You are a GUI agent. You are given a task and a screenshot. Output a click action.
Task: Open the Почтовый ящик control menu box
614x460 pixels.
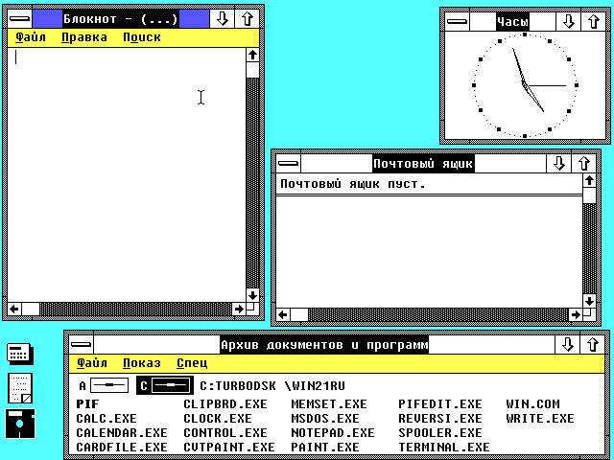tap(289, 163)
